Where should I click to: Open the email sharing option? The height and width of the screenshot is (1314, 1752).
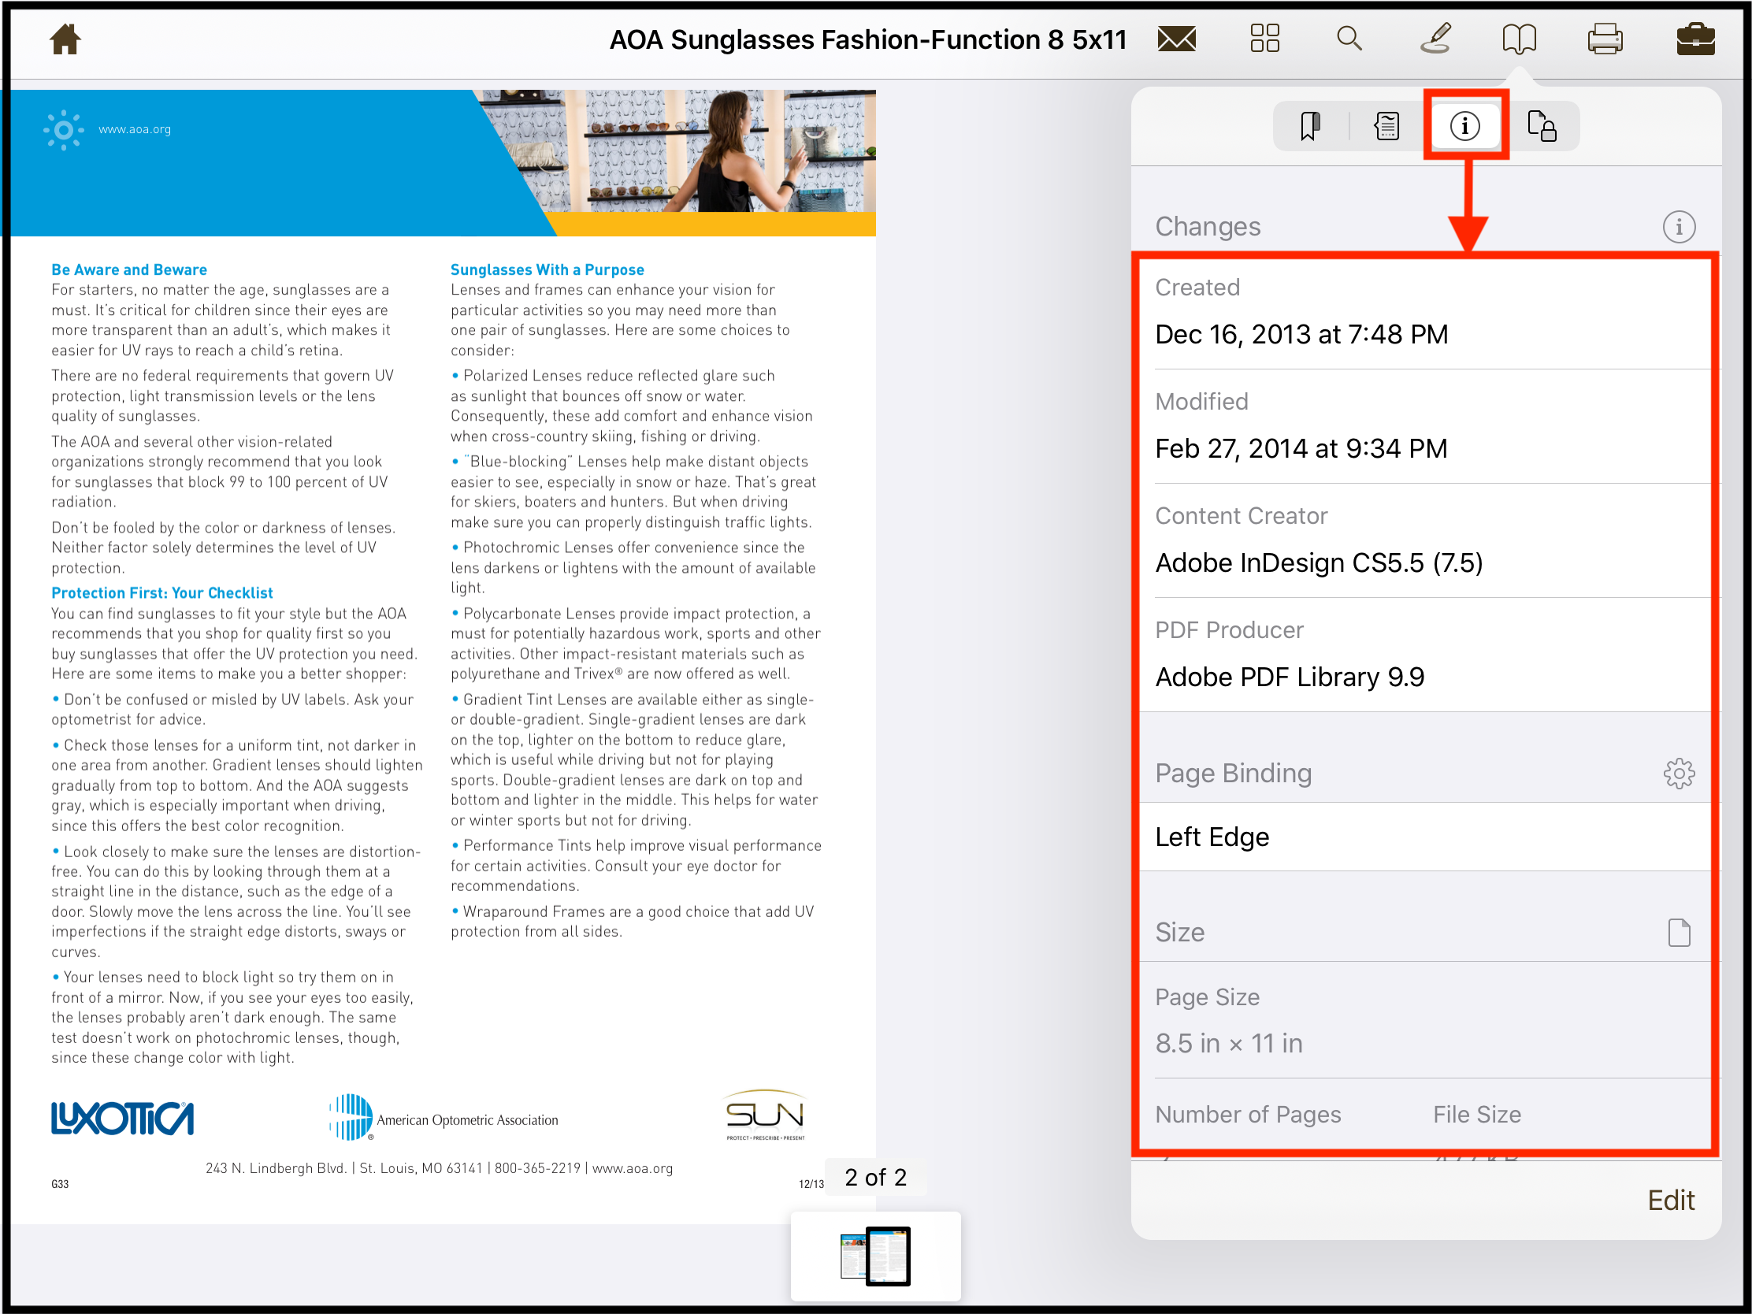pyautogui.click(x=1175, y=38)
